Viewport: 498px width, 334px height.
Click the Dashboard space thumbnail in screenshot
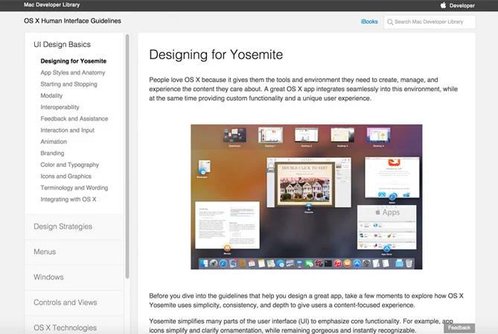(x=234, y=136)
